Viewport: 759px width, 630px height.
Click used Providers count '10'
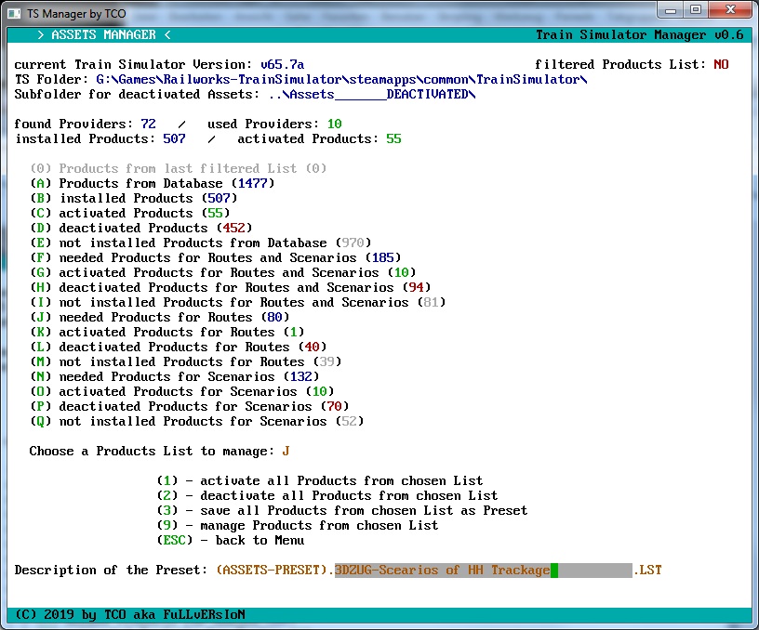(335, 124)
